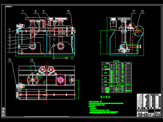Click callout number 9 label

coord(43,11)
